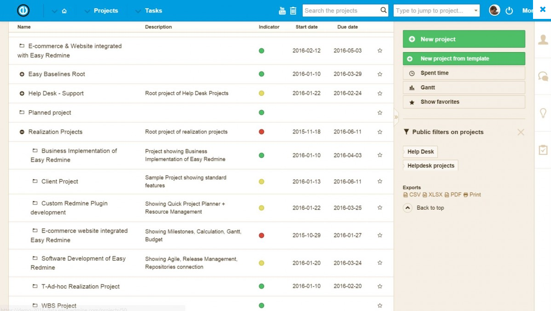Toggle favorite star for Realization Projects
Viewport: 551px width, 311px height.
point(380,132)
